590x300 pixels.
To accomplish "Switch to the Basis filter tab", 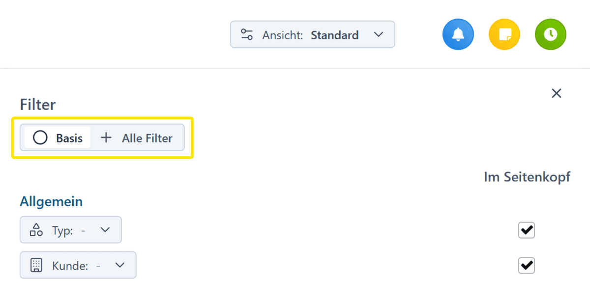I will [x=58, y=138].
